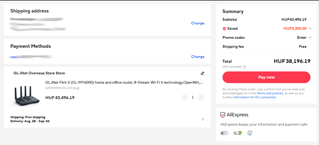Click the total amount HUF38,196.19
Image resolution: width=319 pixels, height=145 pixels.
(x=292, y=61)
